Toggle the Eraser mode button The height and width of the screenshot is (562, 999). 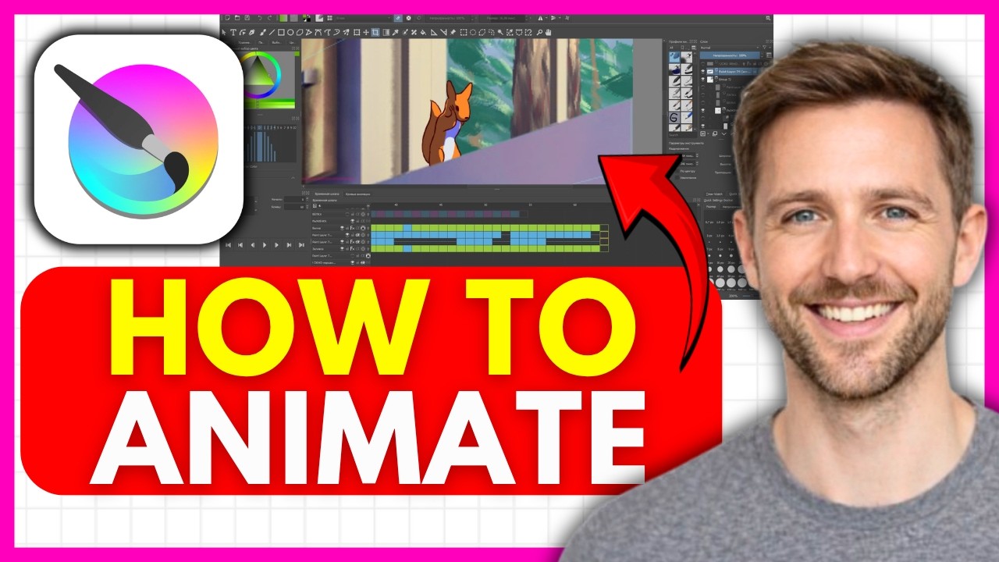398,18
